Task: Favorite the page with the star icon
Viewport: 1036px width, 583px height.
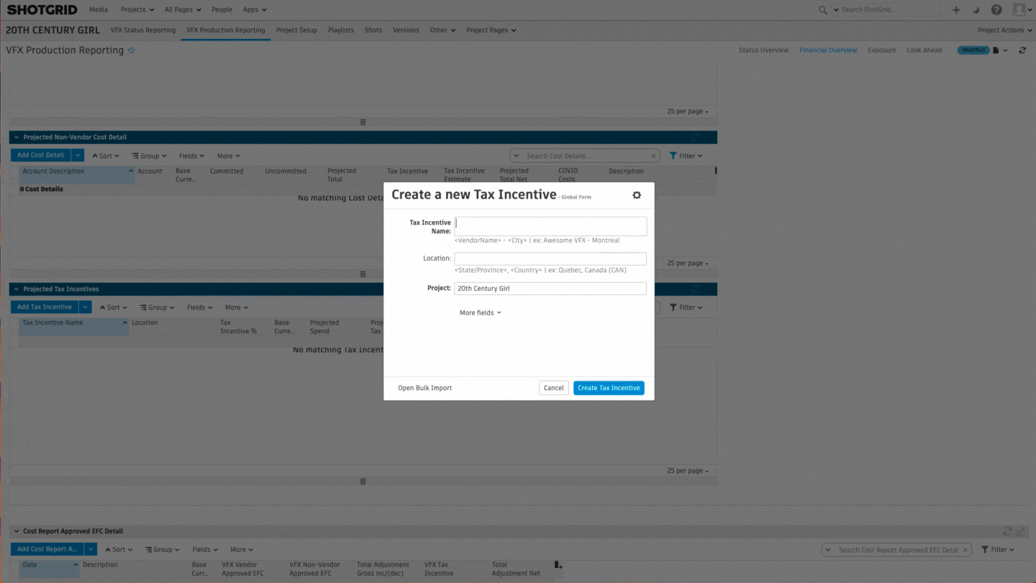Action: [x=131, y=50]
